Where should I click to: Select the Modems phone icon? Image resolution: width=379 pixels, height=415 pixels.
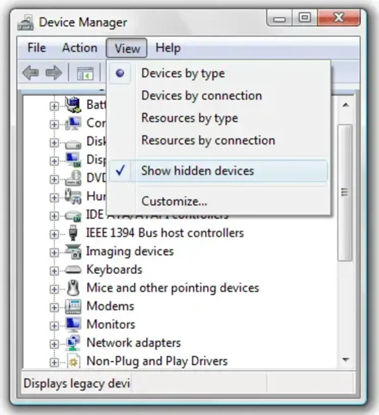tap(73, 306)
